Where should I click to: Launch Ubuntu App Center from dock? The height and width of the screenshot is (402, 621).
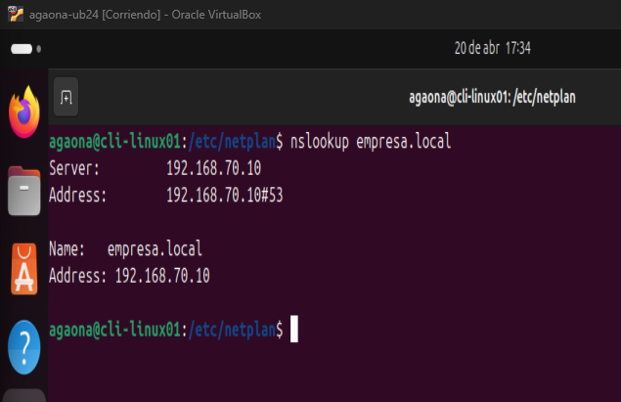point(23,268)
